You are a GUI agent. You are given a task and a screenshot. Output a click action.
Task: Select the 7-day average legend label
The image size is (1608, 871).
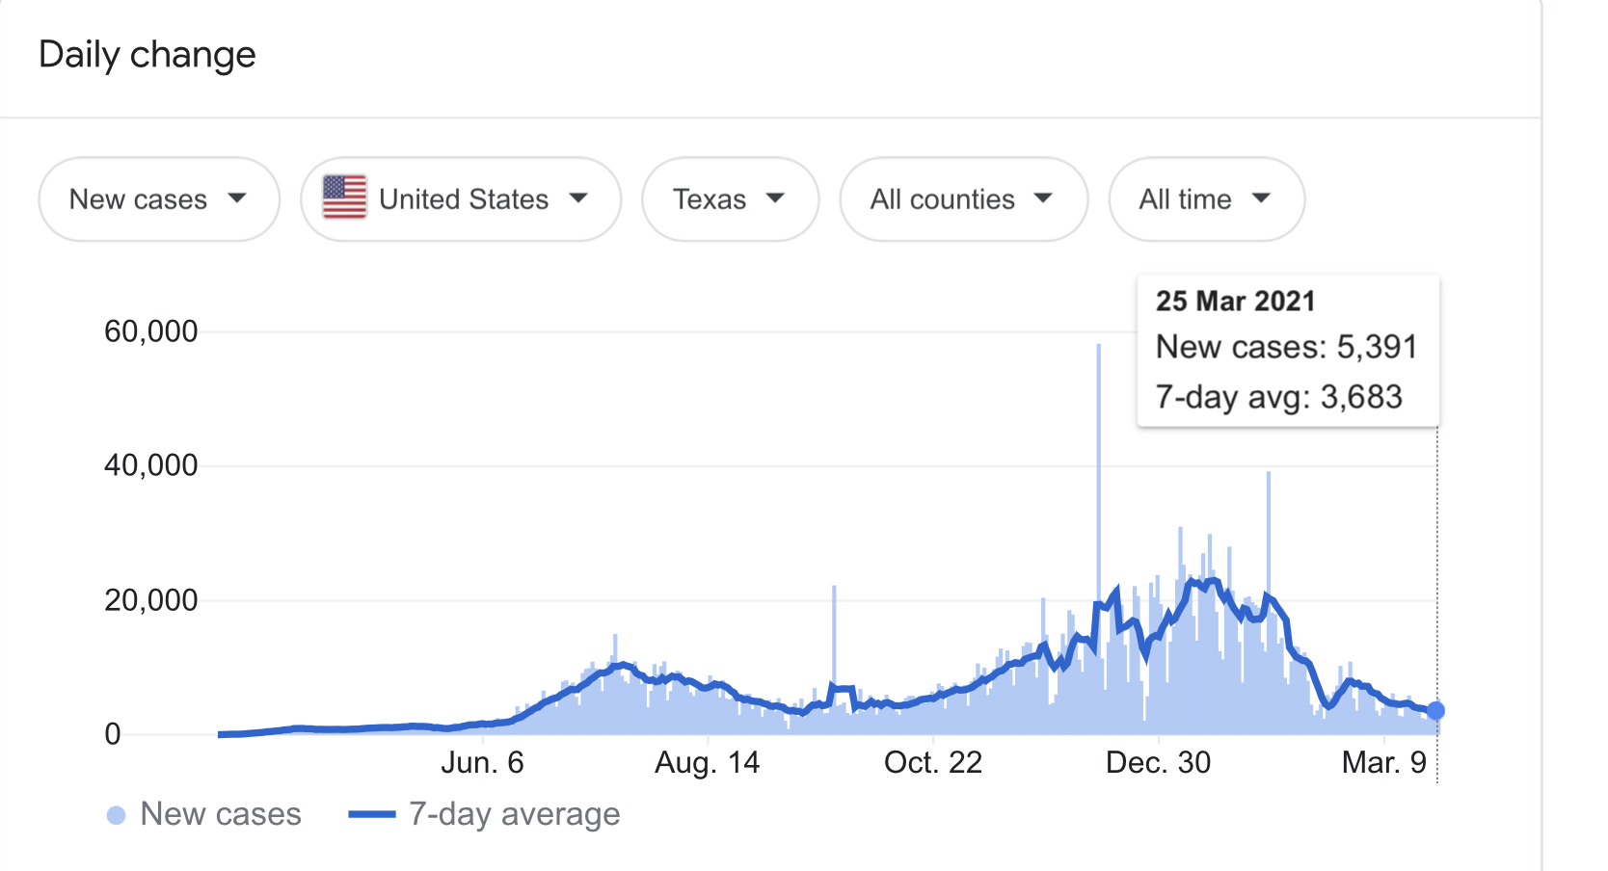click(x=514, y=814)
